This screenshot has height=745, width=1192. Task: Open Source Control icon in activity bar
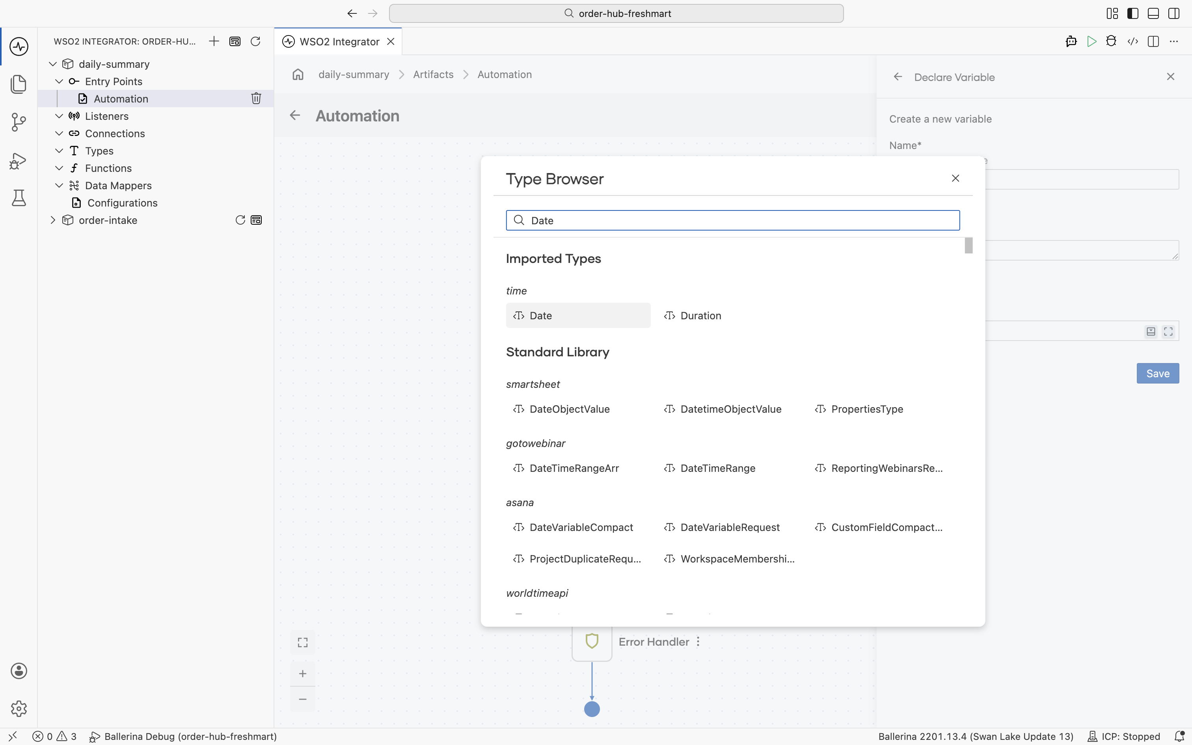click(19, 122)
